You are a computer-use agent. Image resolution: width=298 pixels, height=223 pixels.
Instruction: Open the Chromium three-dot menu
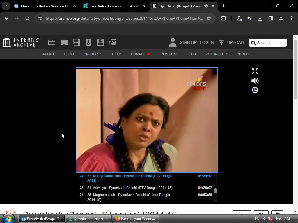[292, 18]
